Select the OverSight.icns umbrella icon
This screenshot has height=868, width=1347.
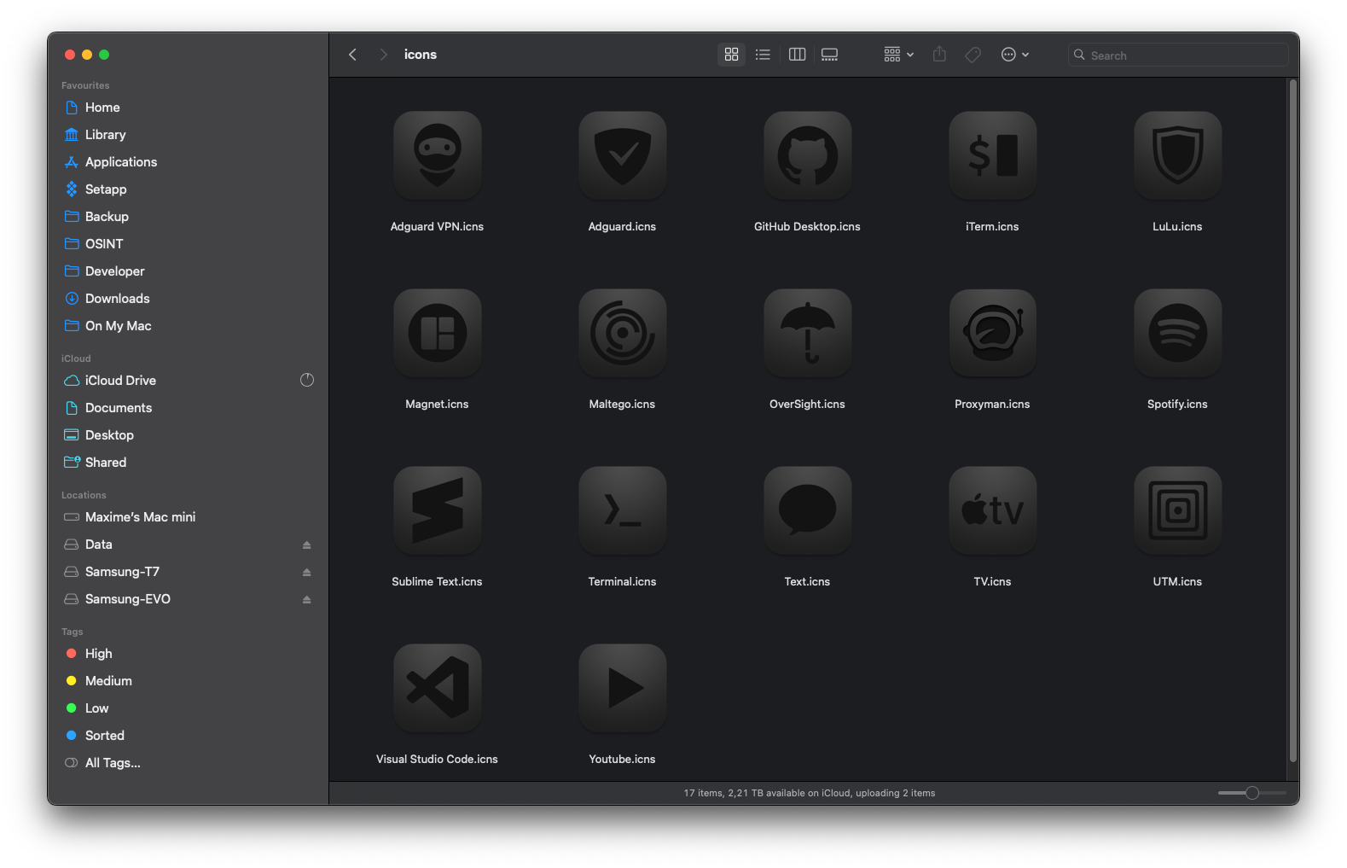807,334
